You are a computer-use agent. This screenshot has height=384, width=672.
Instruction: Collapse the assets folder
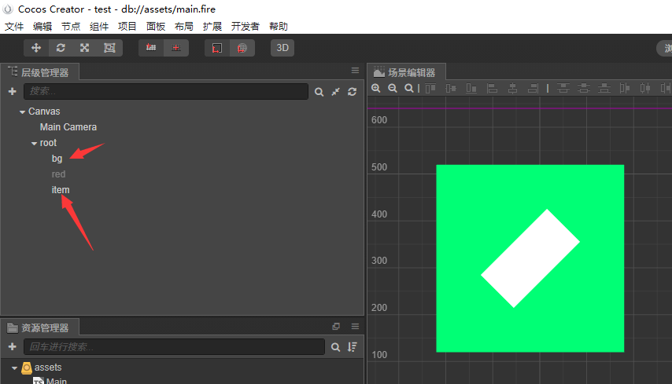14,368
